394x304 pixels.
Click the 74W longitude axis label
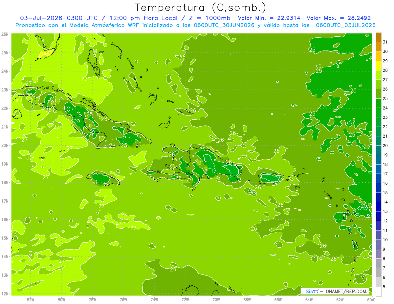click(154, 299)
